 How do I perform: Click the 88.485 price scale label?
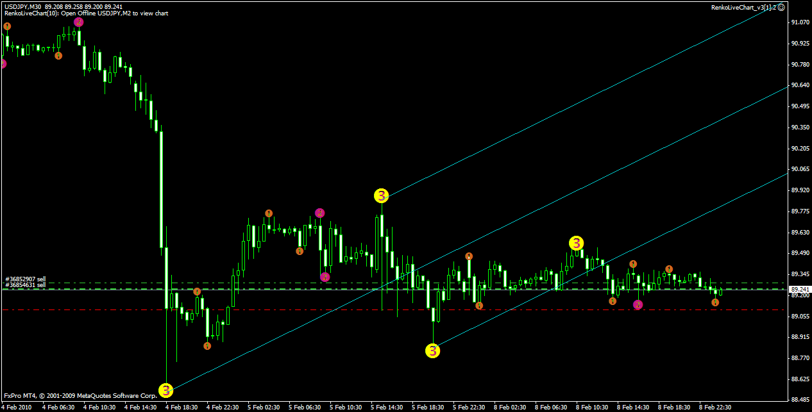[799, 400]
